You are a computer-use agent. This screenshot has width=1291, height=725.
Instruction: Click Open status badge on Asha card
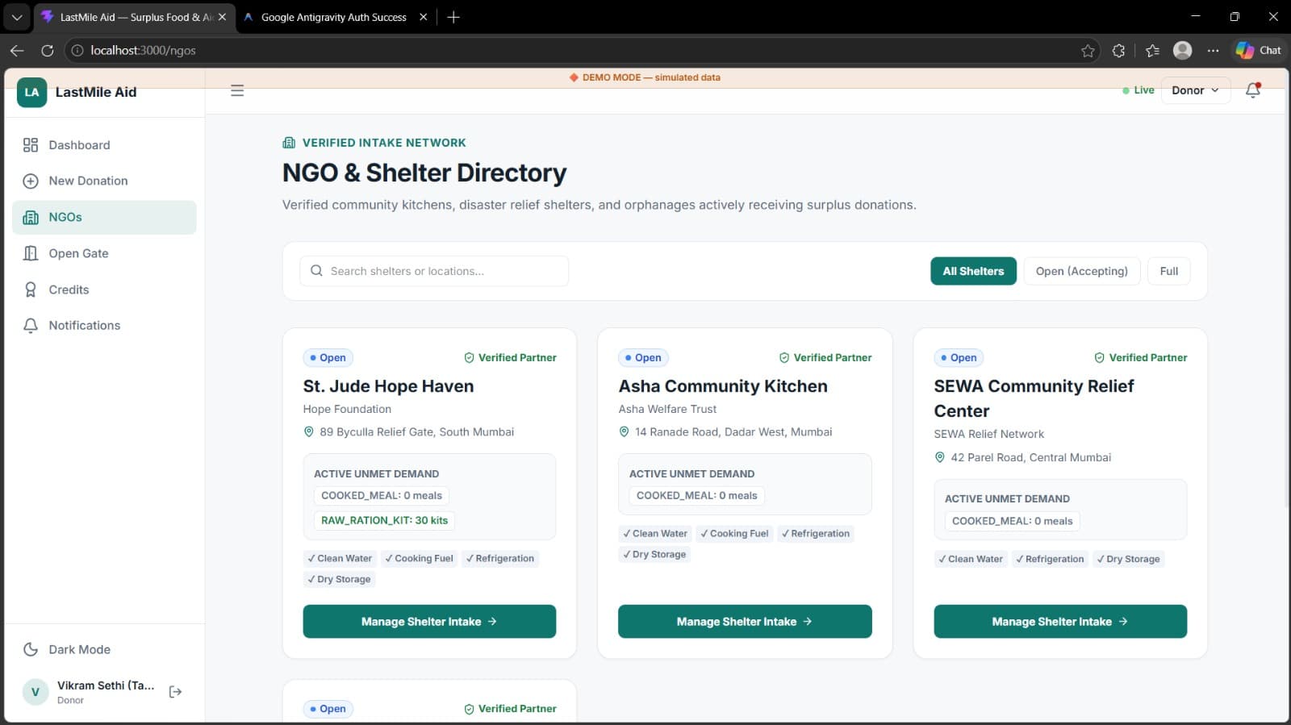(643, 357)
